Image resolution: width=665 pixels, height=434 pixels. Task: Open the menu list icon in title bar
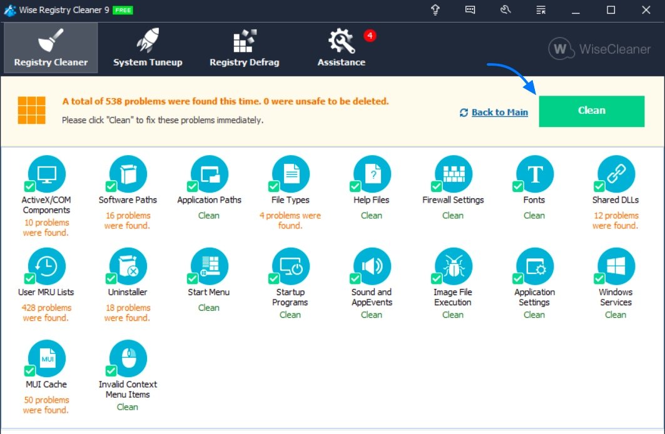click(x=541, y=10)
